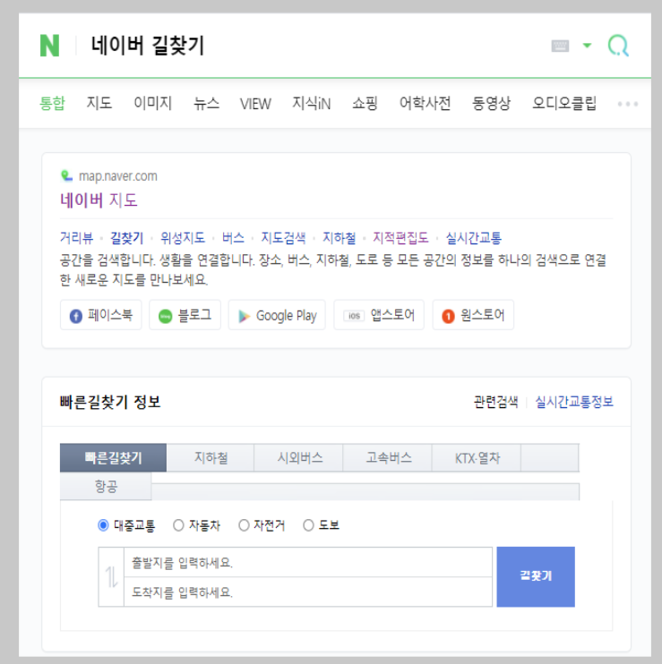Open the virtual keyboard icon

point(560,46)
